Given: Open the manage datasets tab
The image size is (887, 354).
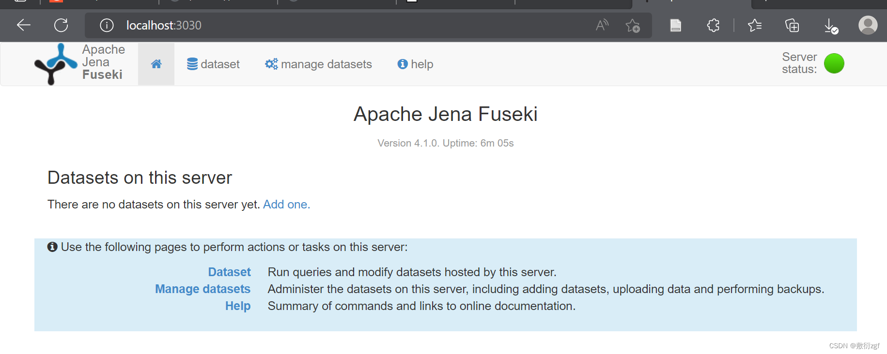Looking at the screenshot, I should click(319, 64).
